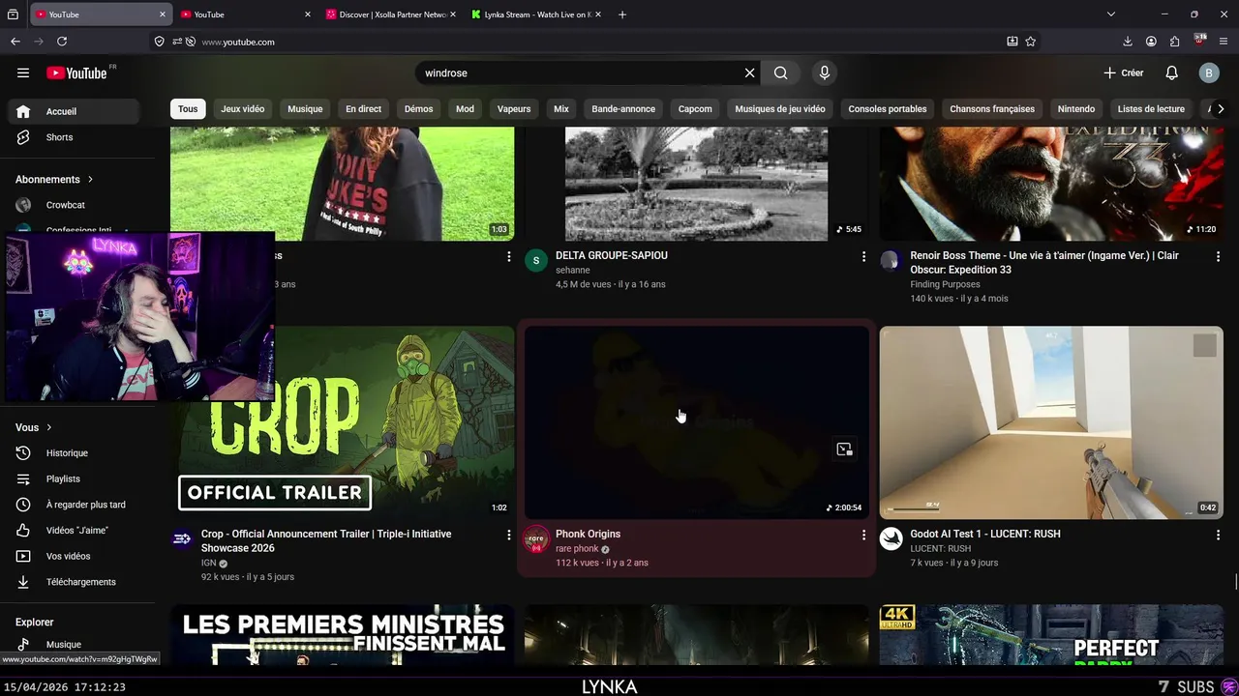Click the sehanne channel avatar
The height and width of the screenshot is (696, 1239).
536,261
